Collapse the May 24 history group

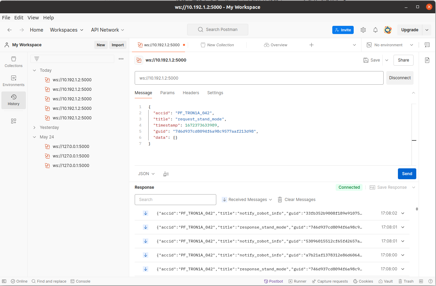pyautogui.click(x=34, y=137)
